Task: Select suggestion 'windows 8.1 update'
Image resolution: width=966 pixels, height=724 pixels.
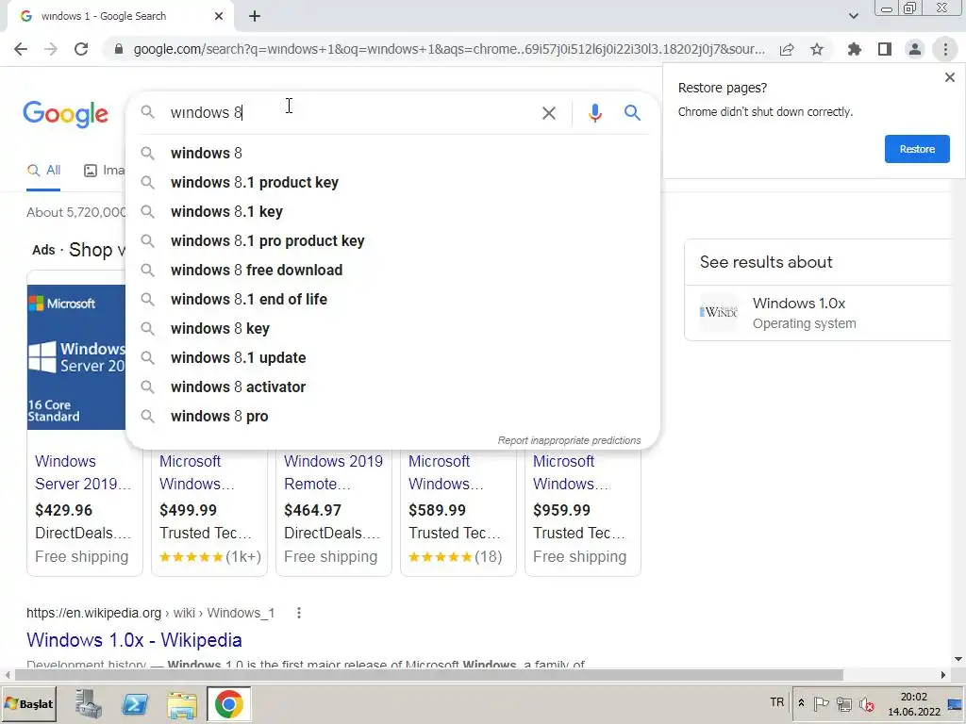Action: point(392,357)
